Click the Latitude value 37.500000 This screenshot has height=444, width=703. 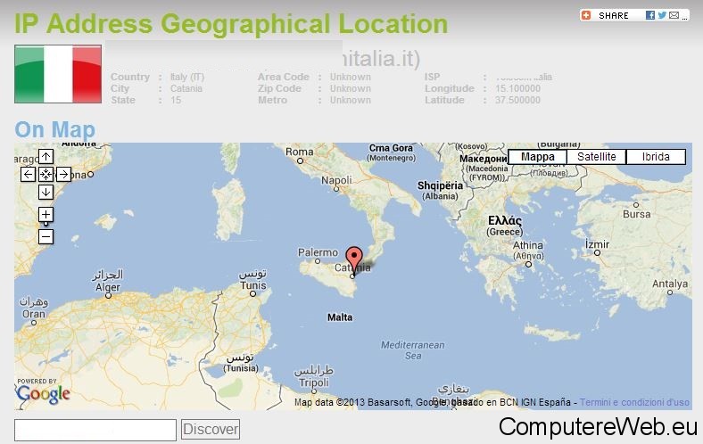coord(517,100)
